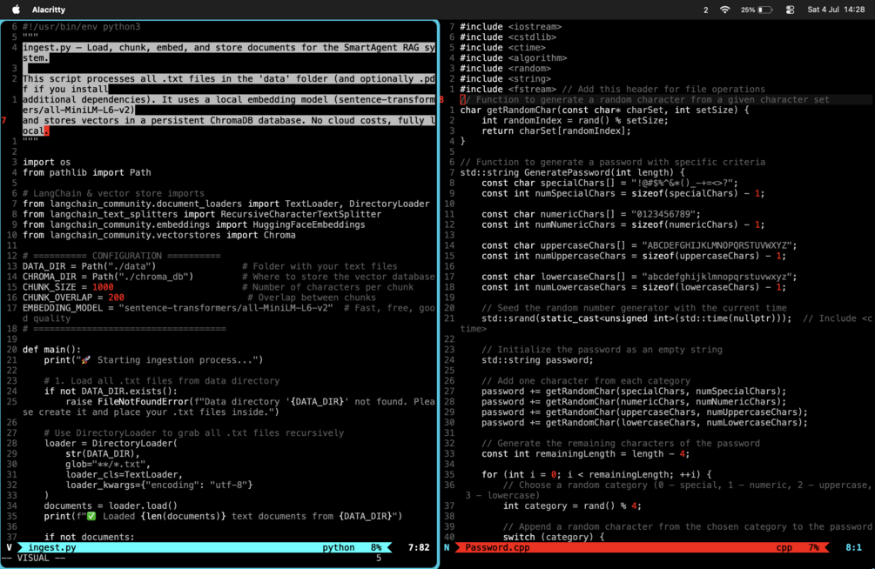Click '#include <algorithm>' line
Screen dimensions: 875x569
(x=514, y=57)
